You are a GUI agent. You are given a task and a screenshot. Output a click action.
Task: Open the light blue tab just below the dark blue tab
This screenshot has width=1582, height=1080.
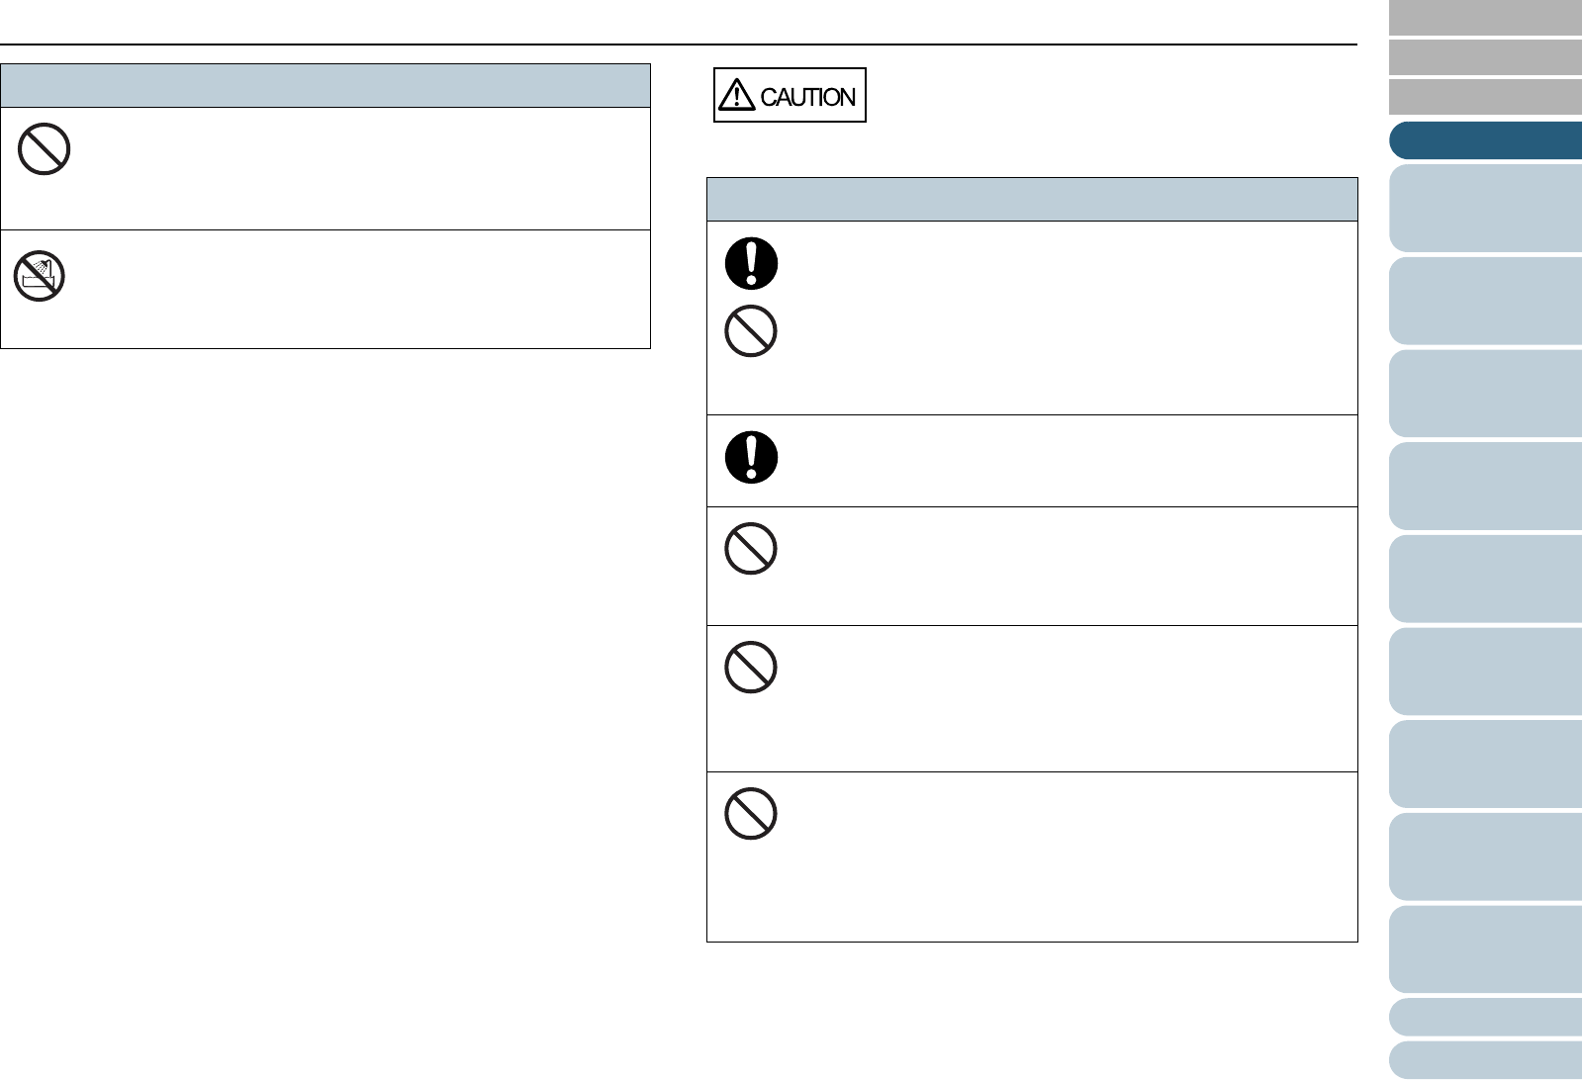[x=1485, y=208]
